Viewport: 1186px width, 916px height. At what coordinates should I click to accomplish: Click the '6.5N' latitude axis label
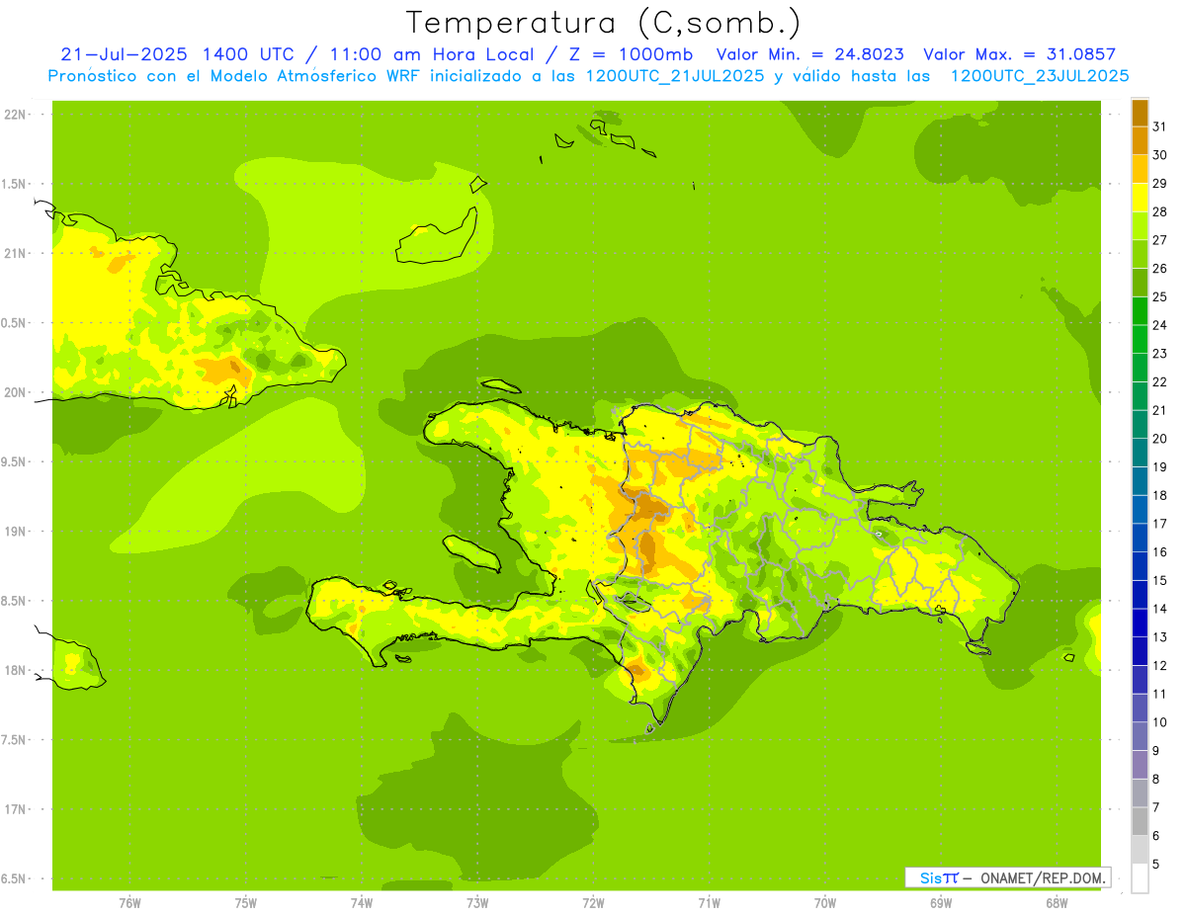[14, 878]
